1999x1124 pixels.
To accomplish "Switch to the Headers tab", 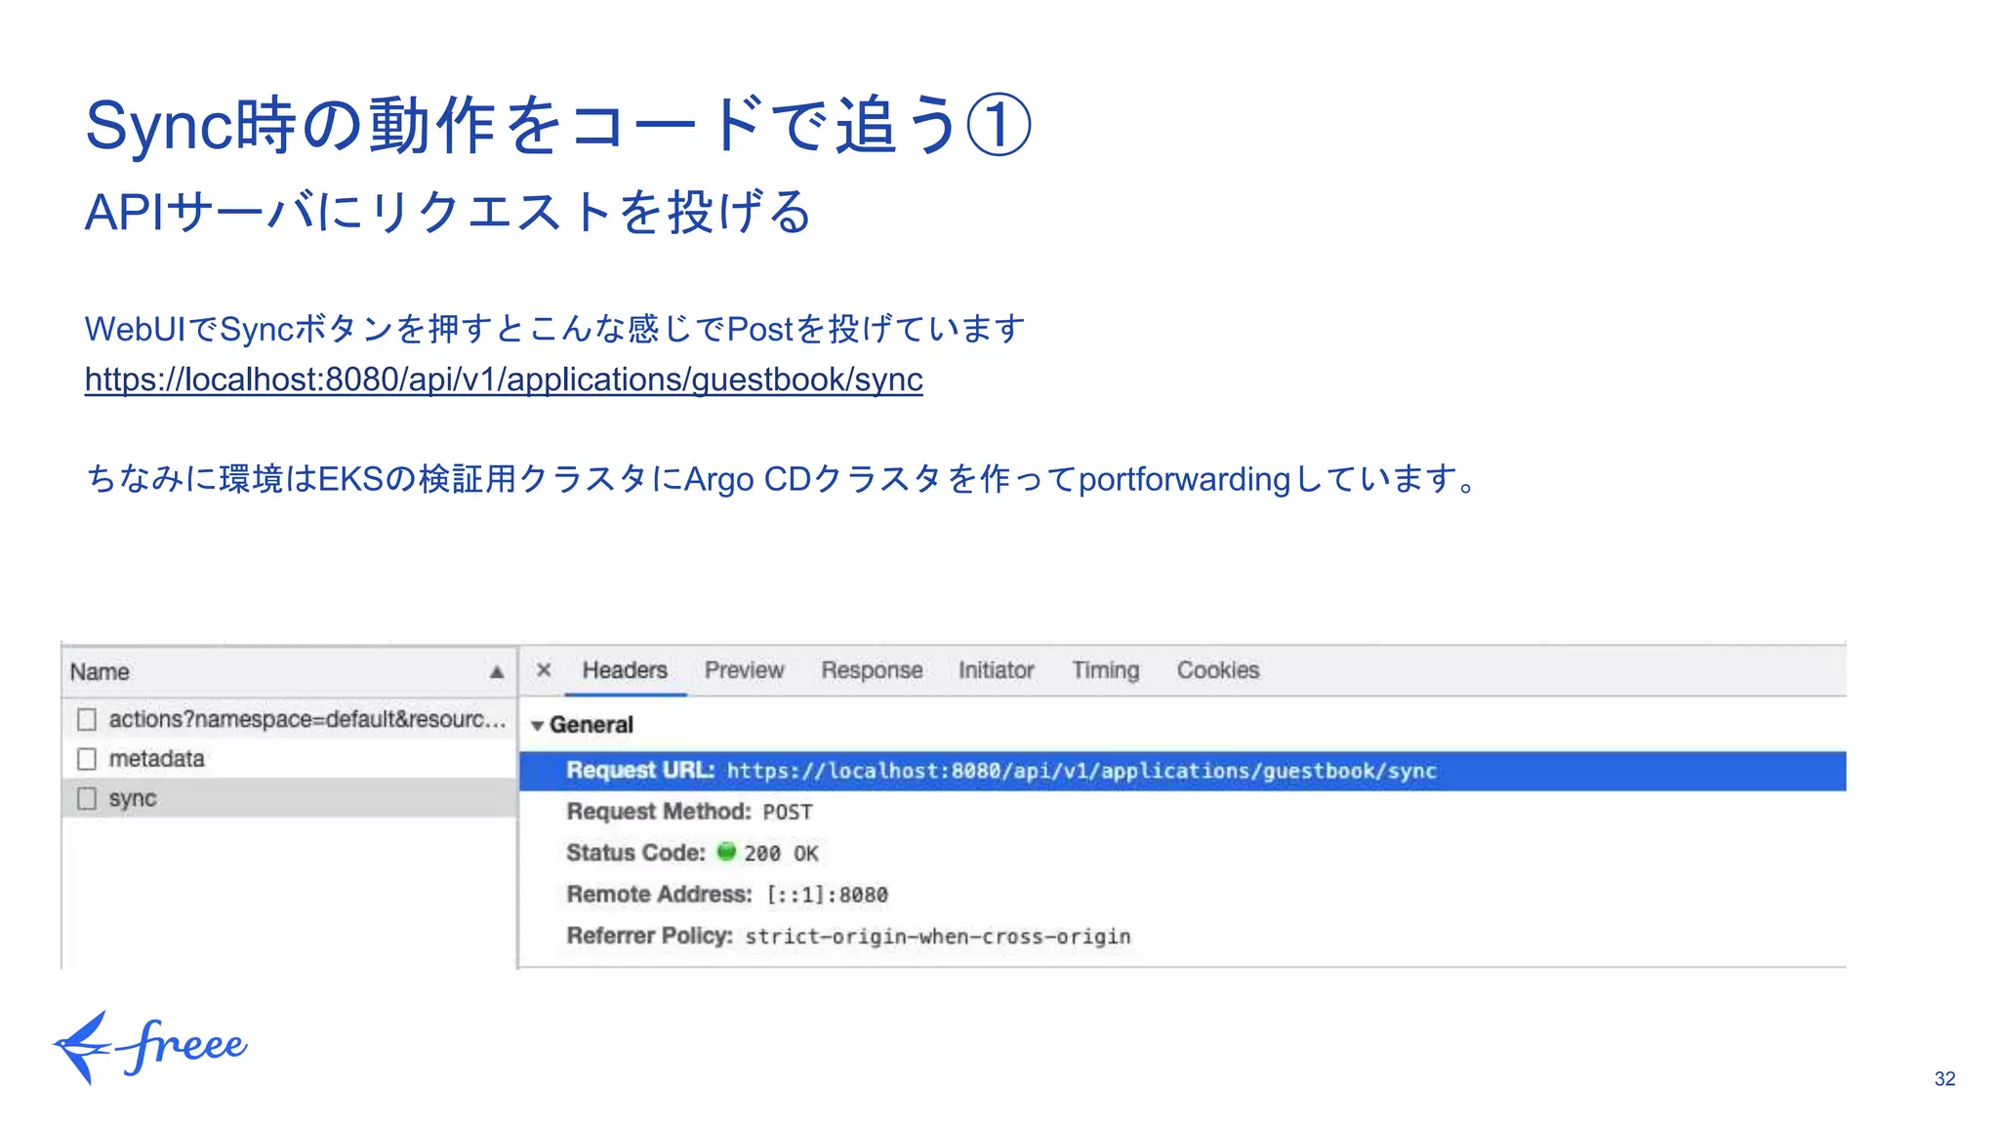I will (x=625, y=670).
